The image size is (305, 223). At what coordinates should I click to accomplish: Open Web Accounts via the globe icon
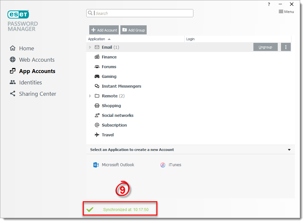(x=12, y=59)
